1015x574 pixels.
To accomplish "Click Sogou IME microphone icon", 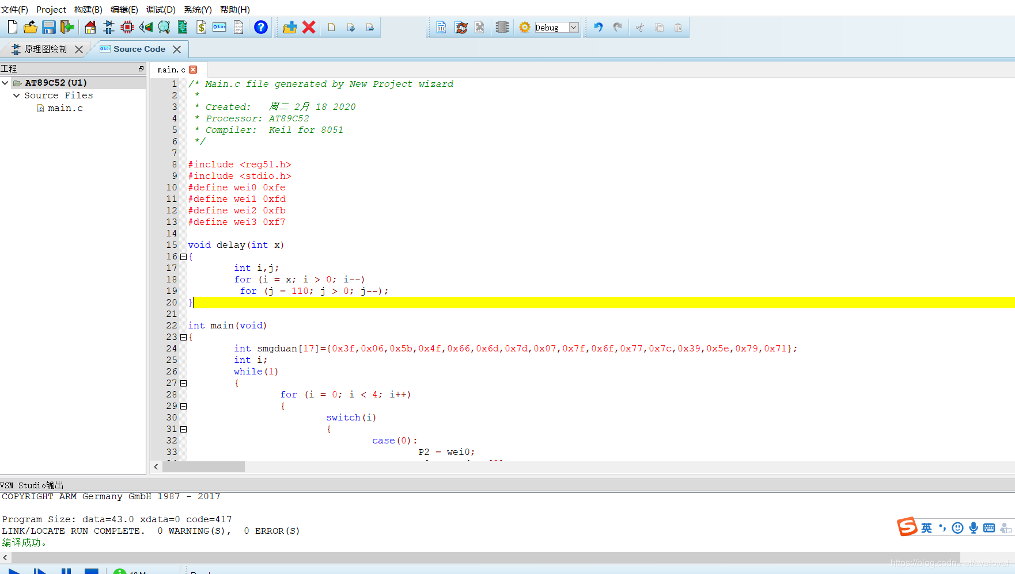I will tap(974, 528).
